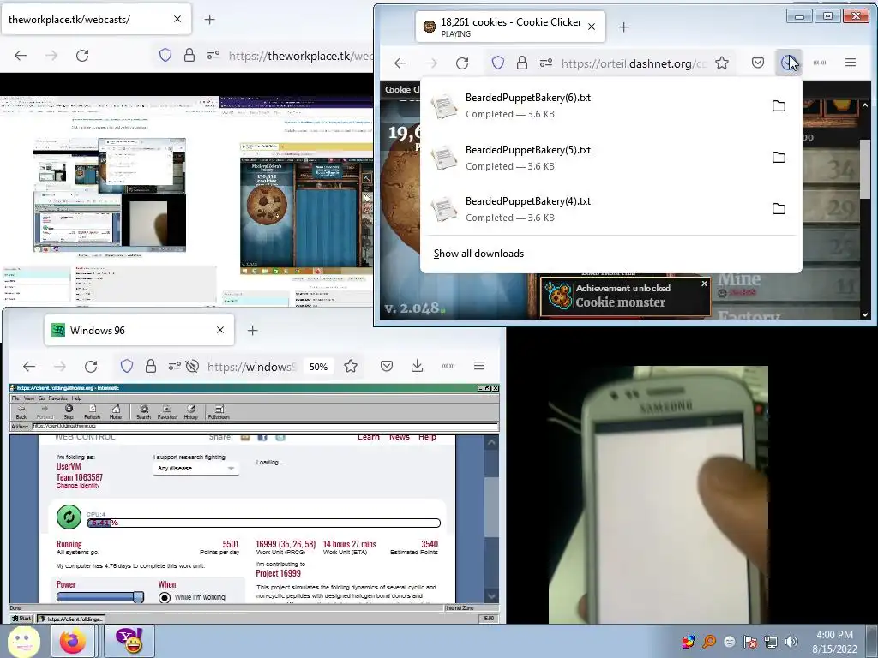Click the Cookie Clicker webcast thumbnail
This screenshot has width=878, height=658.
306,209
